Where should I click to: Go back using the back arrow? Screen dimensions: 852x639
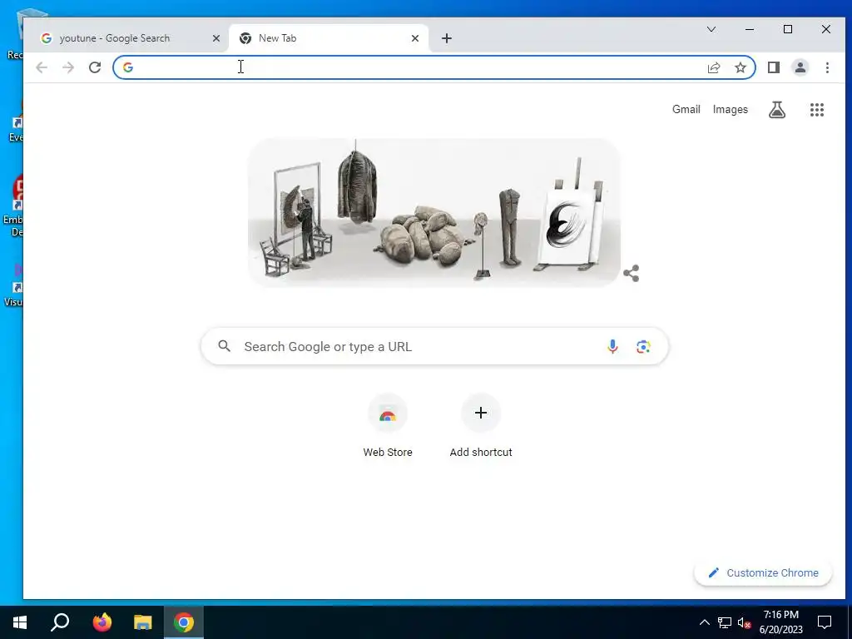tap(42, 67)
